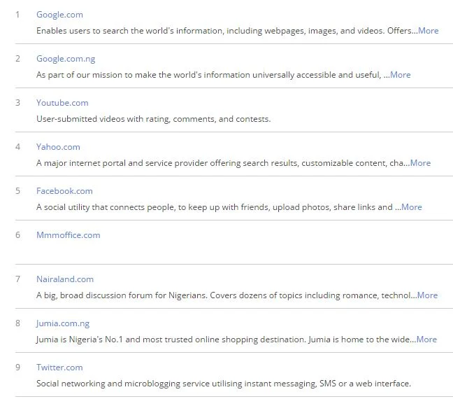Click the Twitter.com description text
453x399 pixels.
click(x=223, y=384)
